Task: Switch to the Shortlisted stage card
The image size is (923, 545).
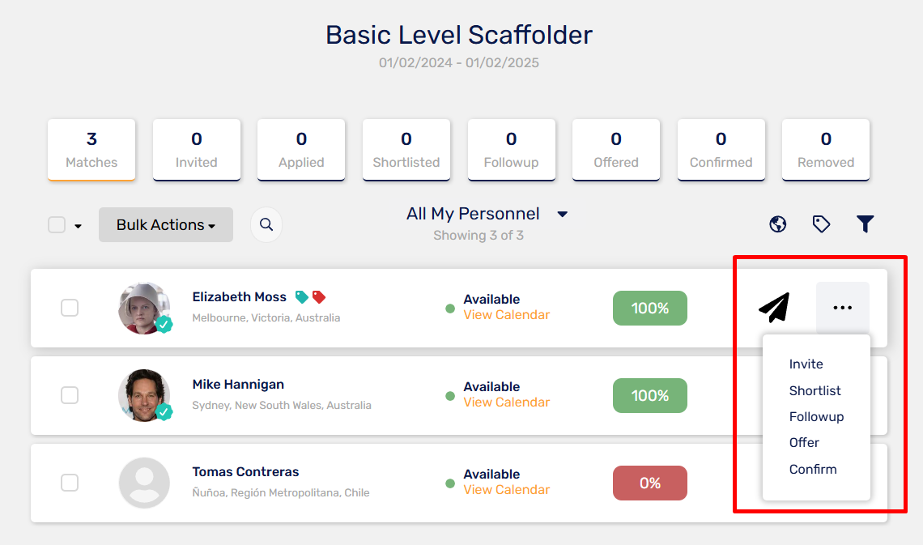Action: click(x=406, y=150)
